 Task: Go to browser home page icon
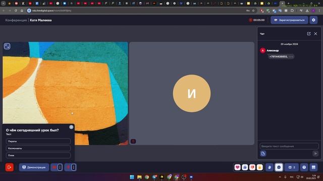pos(22,11)
